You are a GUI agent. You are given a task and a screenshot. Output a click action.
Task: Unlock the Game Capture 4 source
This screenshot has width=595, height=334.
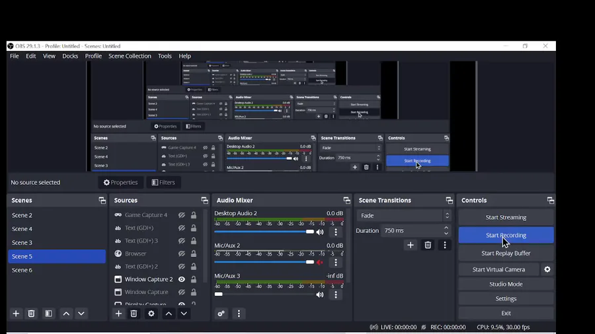[x=194, y=215]
